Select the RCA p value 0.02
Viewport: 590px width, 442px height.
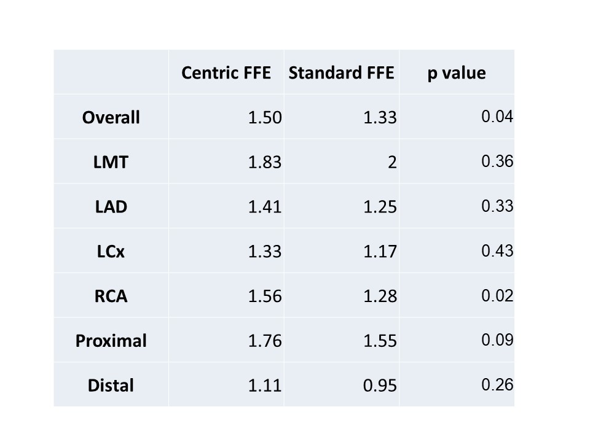[x=497, y=295]
